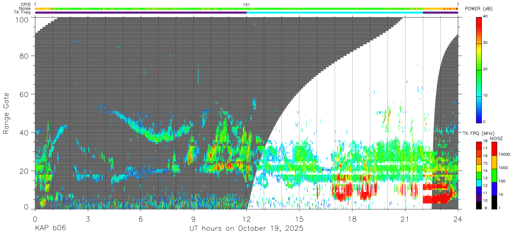The image size is (515, 237).
Task: Click the x-axis tick label '21'
Action: click(x=405, y=219)
